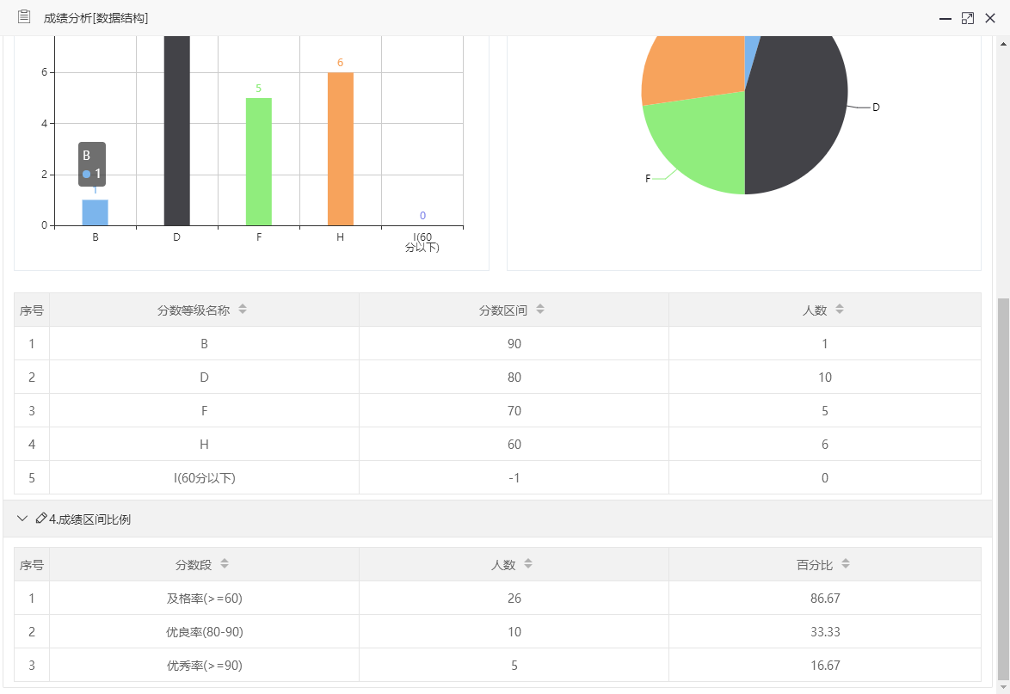Minimize the 成绩分析 window
This screenshot has width=1010, height=694.
pyautogui.click(x=945, y=19)
